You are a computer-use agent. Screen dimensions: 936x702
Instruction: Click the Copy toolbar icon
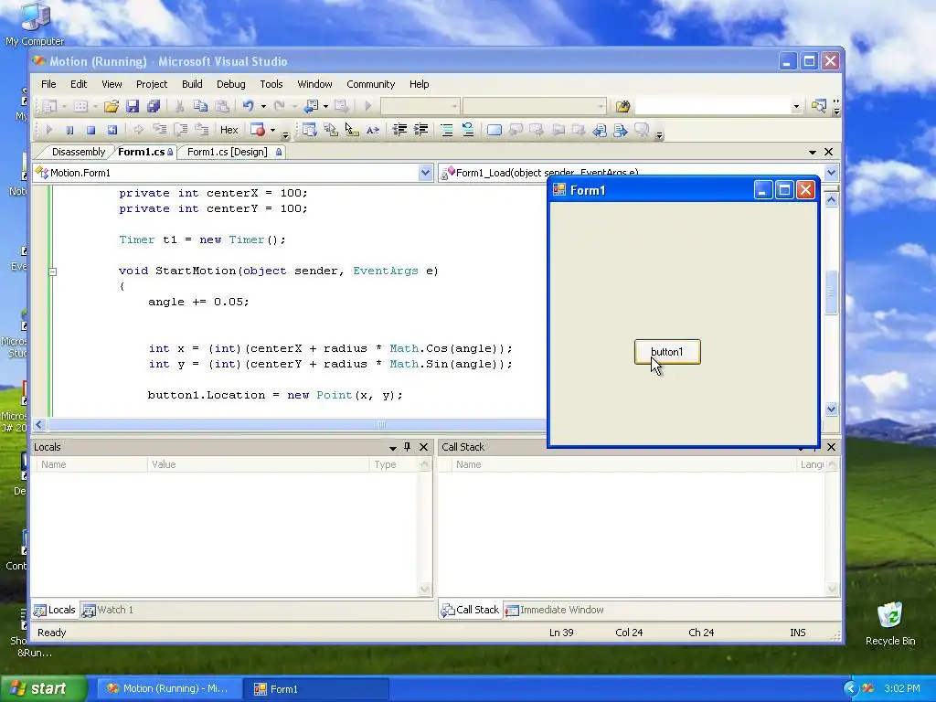[200, 106]
